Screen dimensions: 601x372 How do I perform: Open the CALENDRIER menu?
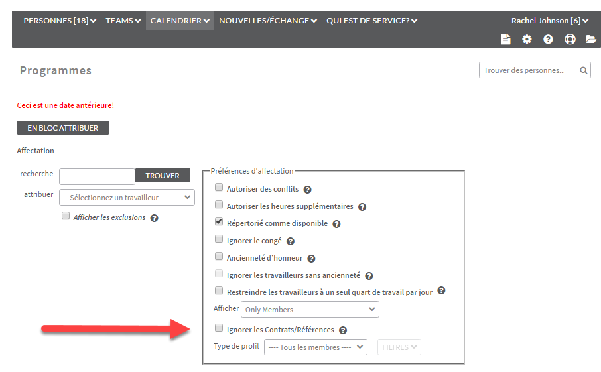tap(180, 21)
